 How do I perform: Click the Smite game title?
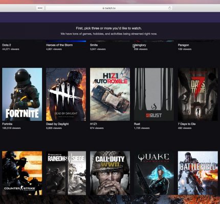pyautogui.click(x=94, y=45)
